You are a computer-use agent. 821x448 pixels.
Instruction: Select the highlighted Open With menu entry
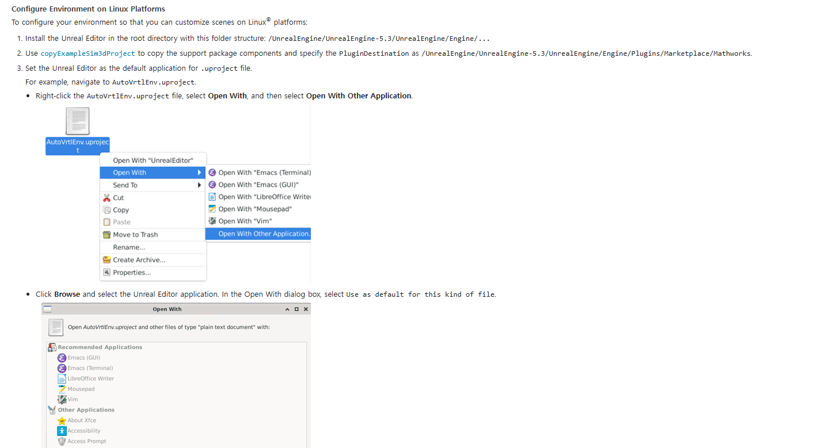pyautogui.click(x=153, y=173)
